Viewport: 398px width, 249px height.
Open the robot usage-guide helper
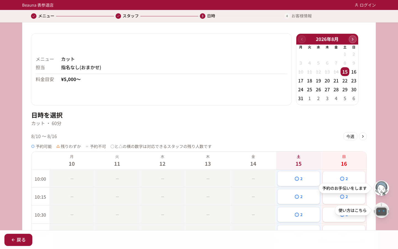[x=381, y=211]
